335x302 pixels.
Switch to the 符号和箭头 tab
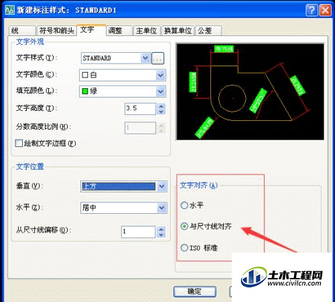pyautogui.click(x=56, y=31)
